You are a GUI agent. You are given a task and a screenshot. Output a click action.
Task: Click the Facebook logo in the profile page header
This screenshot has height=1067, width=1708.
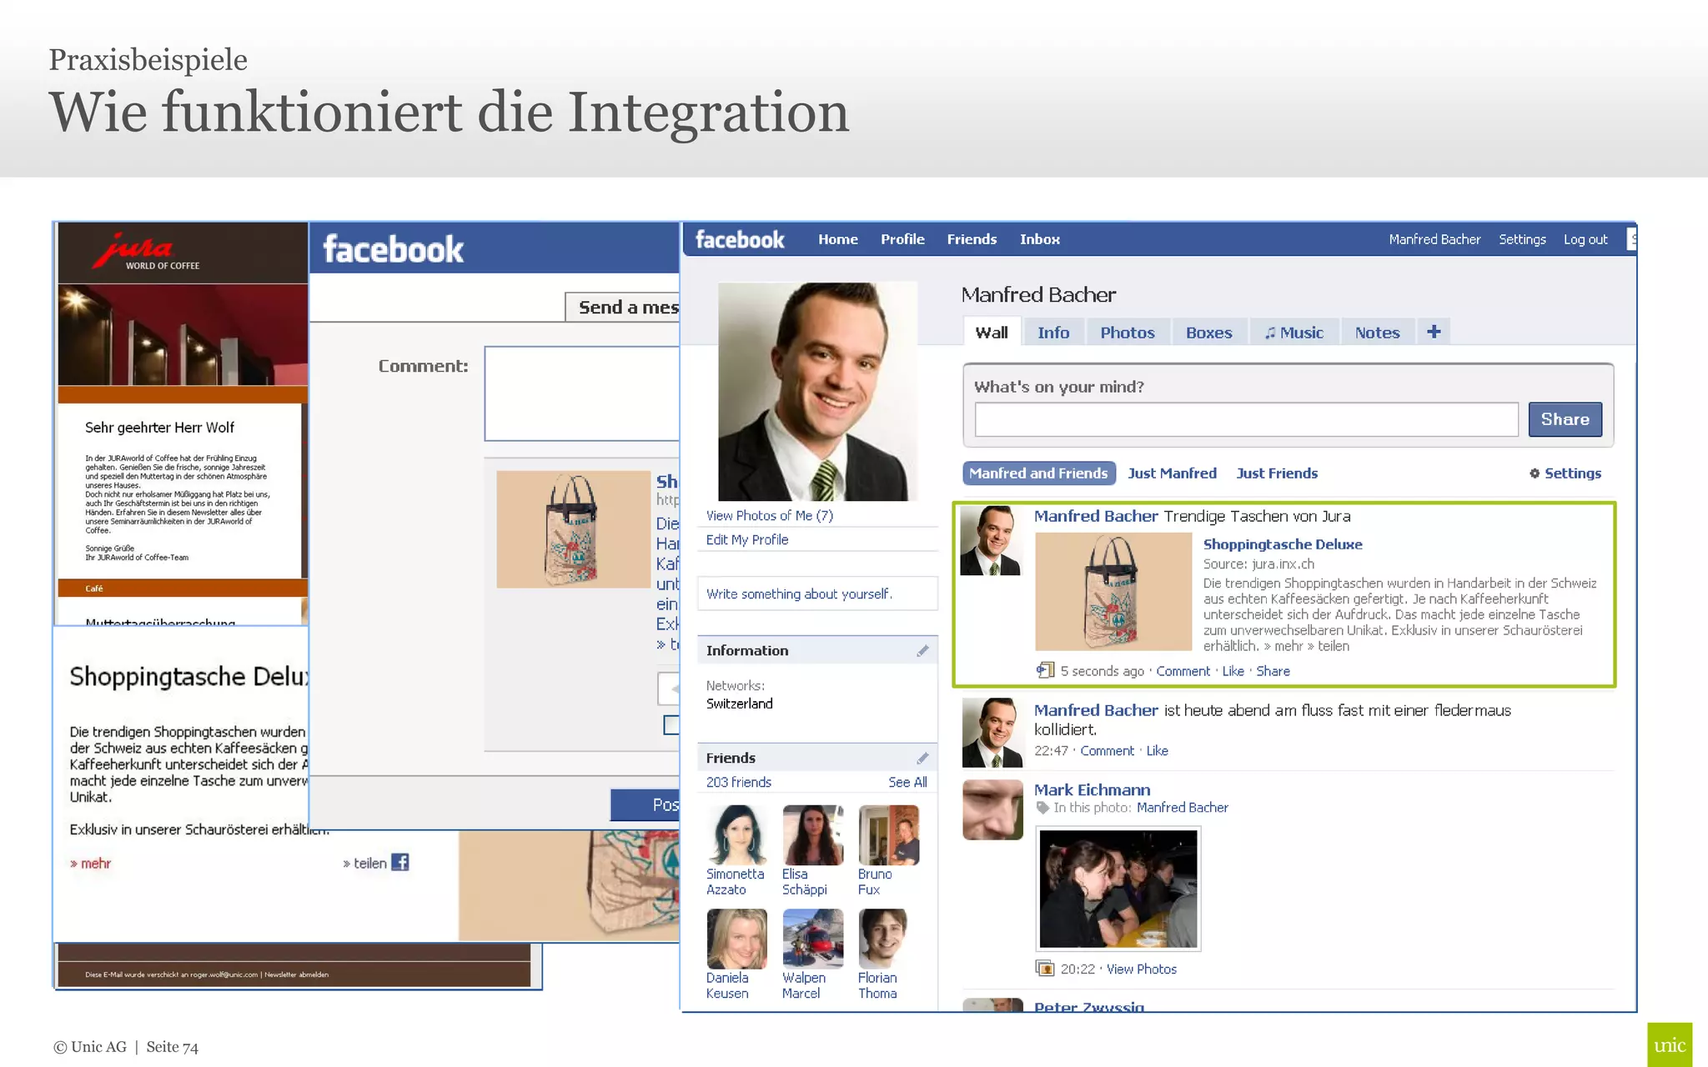pos(740,239)
